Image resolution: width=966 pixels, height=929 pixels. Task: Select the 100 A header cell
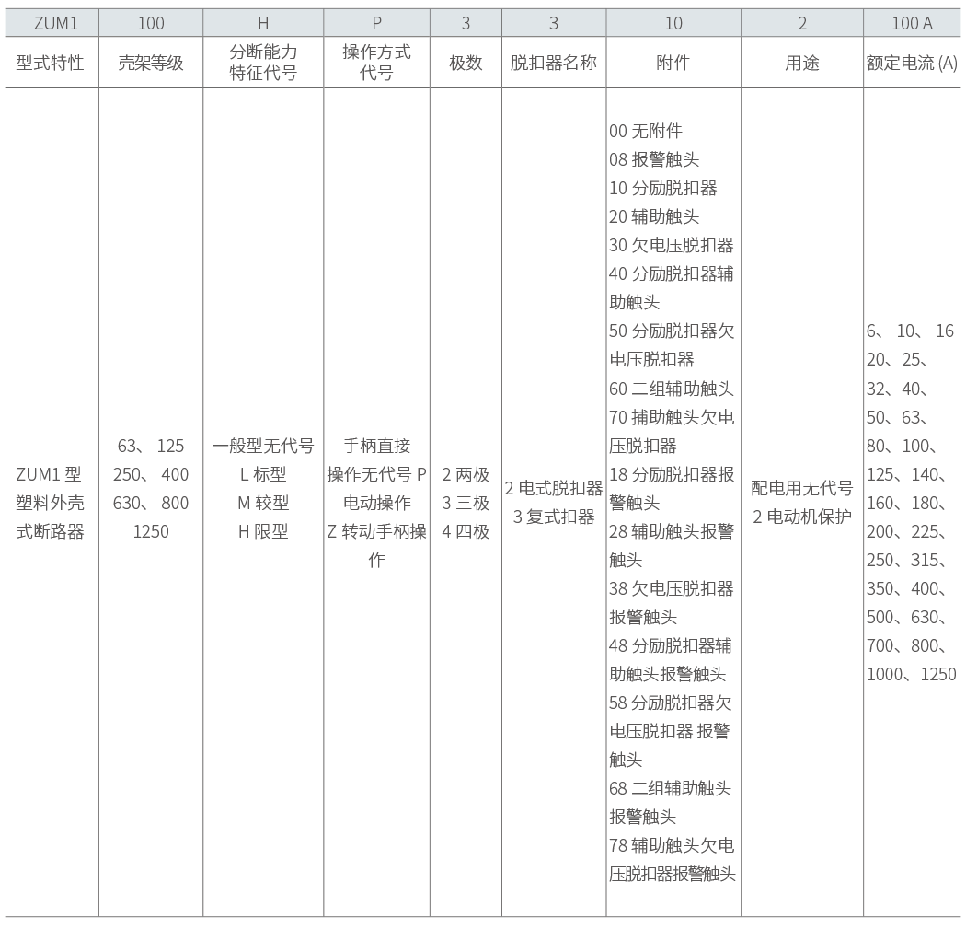[x=912, y=24]
